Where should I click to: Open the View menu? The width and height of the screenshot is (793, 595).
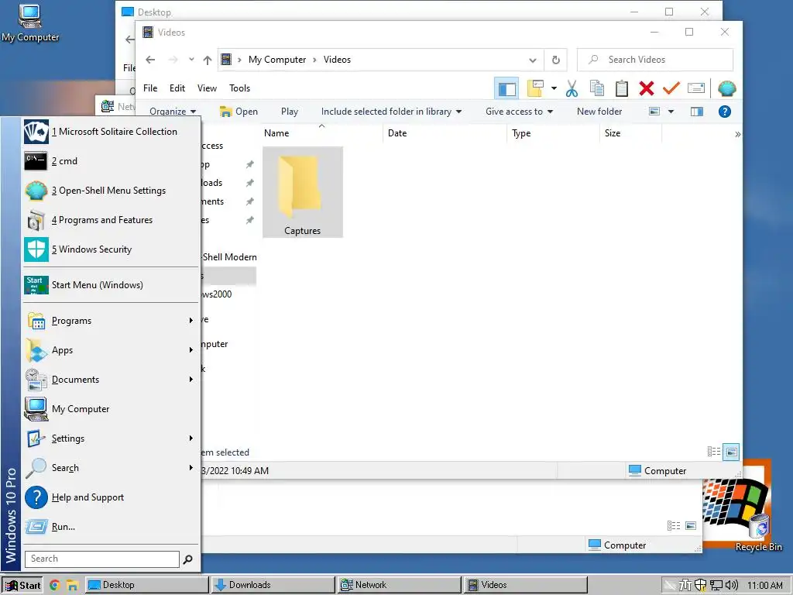[x=207, y=88]
